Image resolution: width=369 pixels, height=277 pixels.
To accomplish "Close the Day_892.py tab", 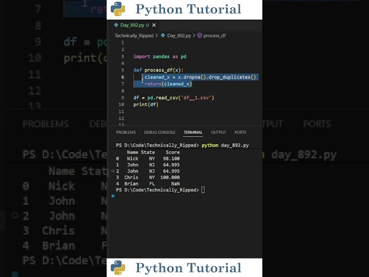I will (154, 25).
